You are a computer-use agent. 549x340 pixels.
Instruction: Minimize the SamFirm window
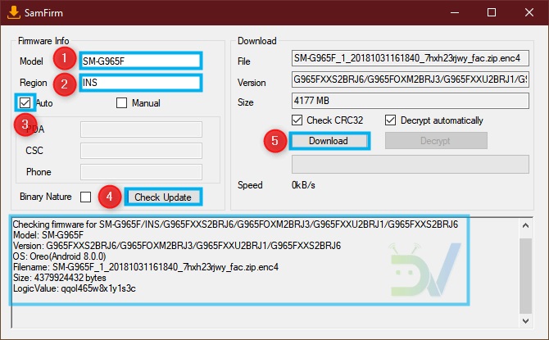pos(451,12)
